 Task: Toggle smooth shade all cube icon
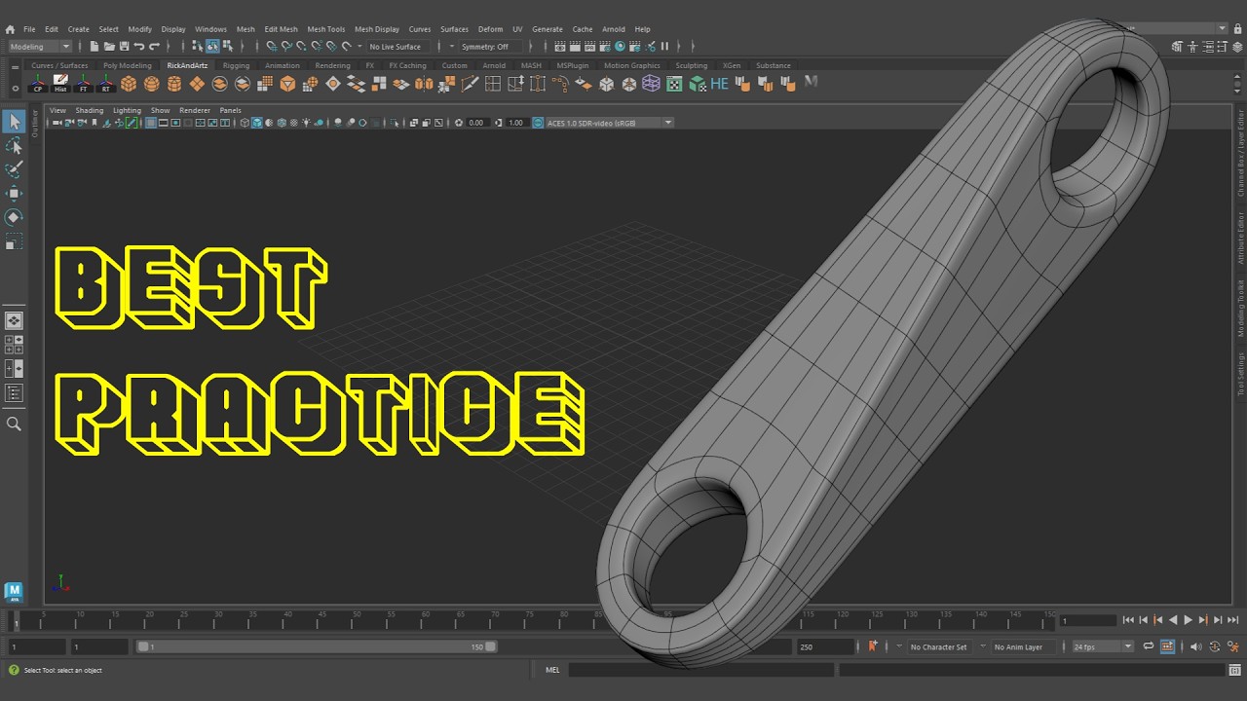257,123
